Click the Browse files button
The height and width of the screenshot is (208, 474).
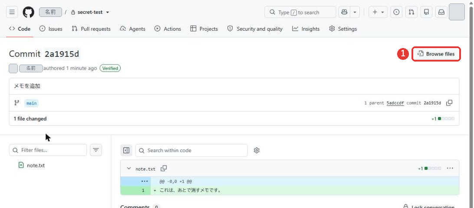coord(436,54)
